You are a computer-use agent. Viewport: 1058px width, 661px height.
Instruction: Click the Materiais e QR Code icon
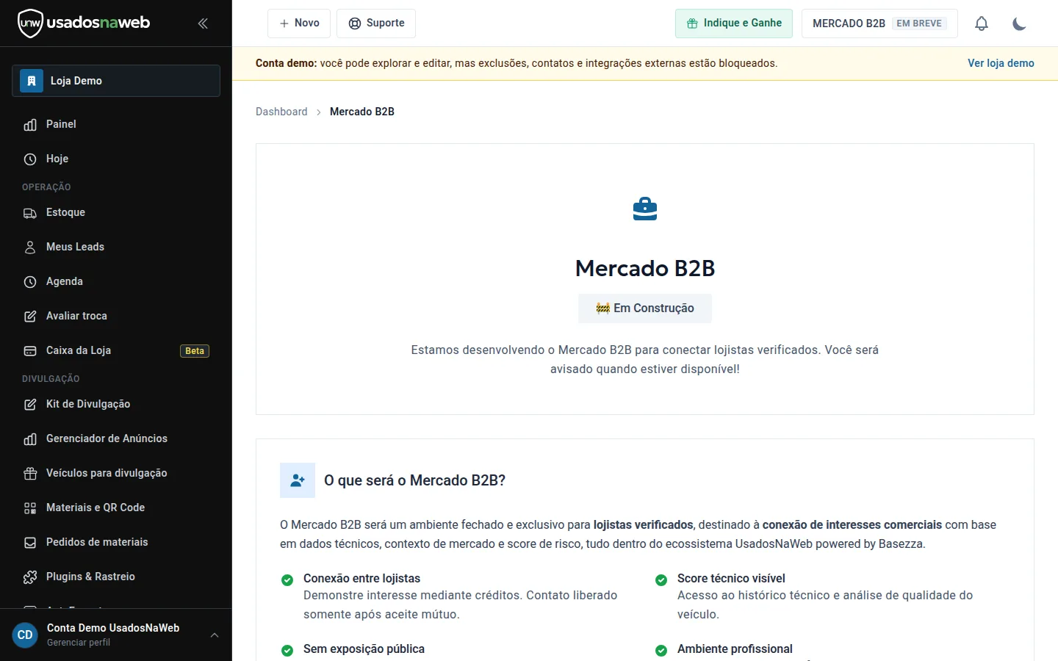pyautogui.click(x=30, y=508)
